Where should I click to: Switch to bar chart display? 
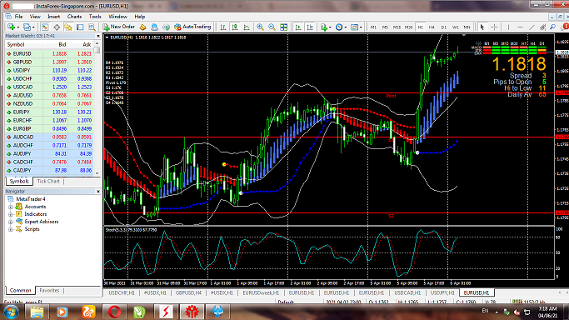pos(223,27)
